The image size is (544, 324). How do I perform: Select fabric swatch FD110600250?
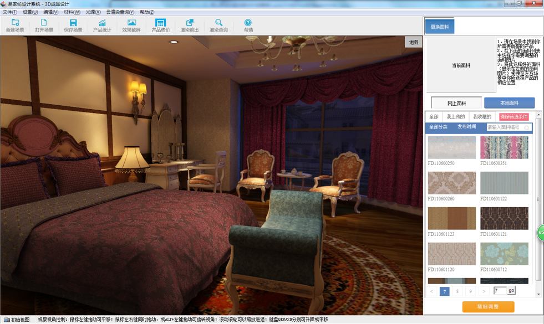452,148
